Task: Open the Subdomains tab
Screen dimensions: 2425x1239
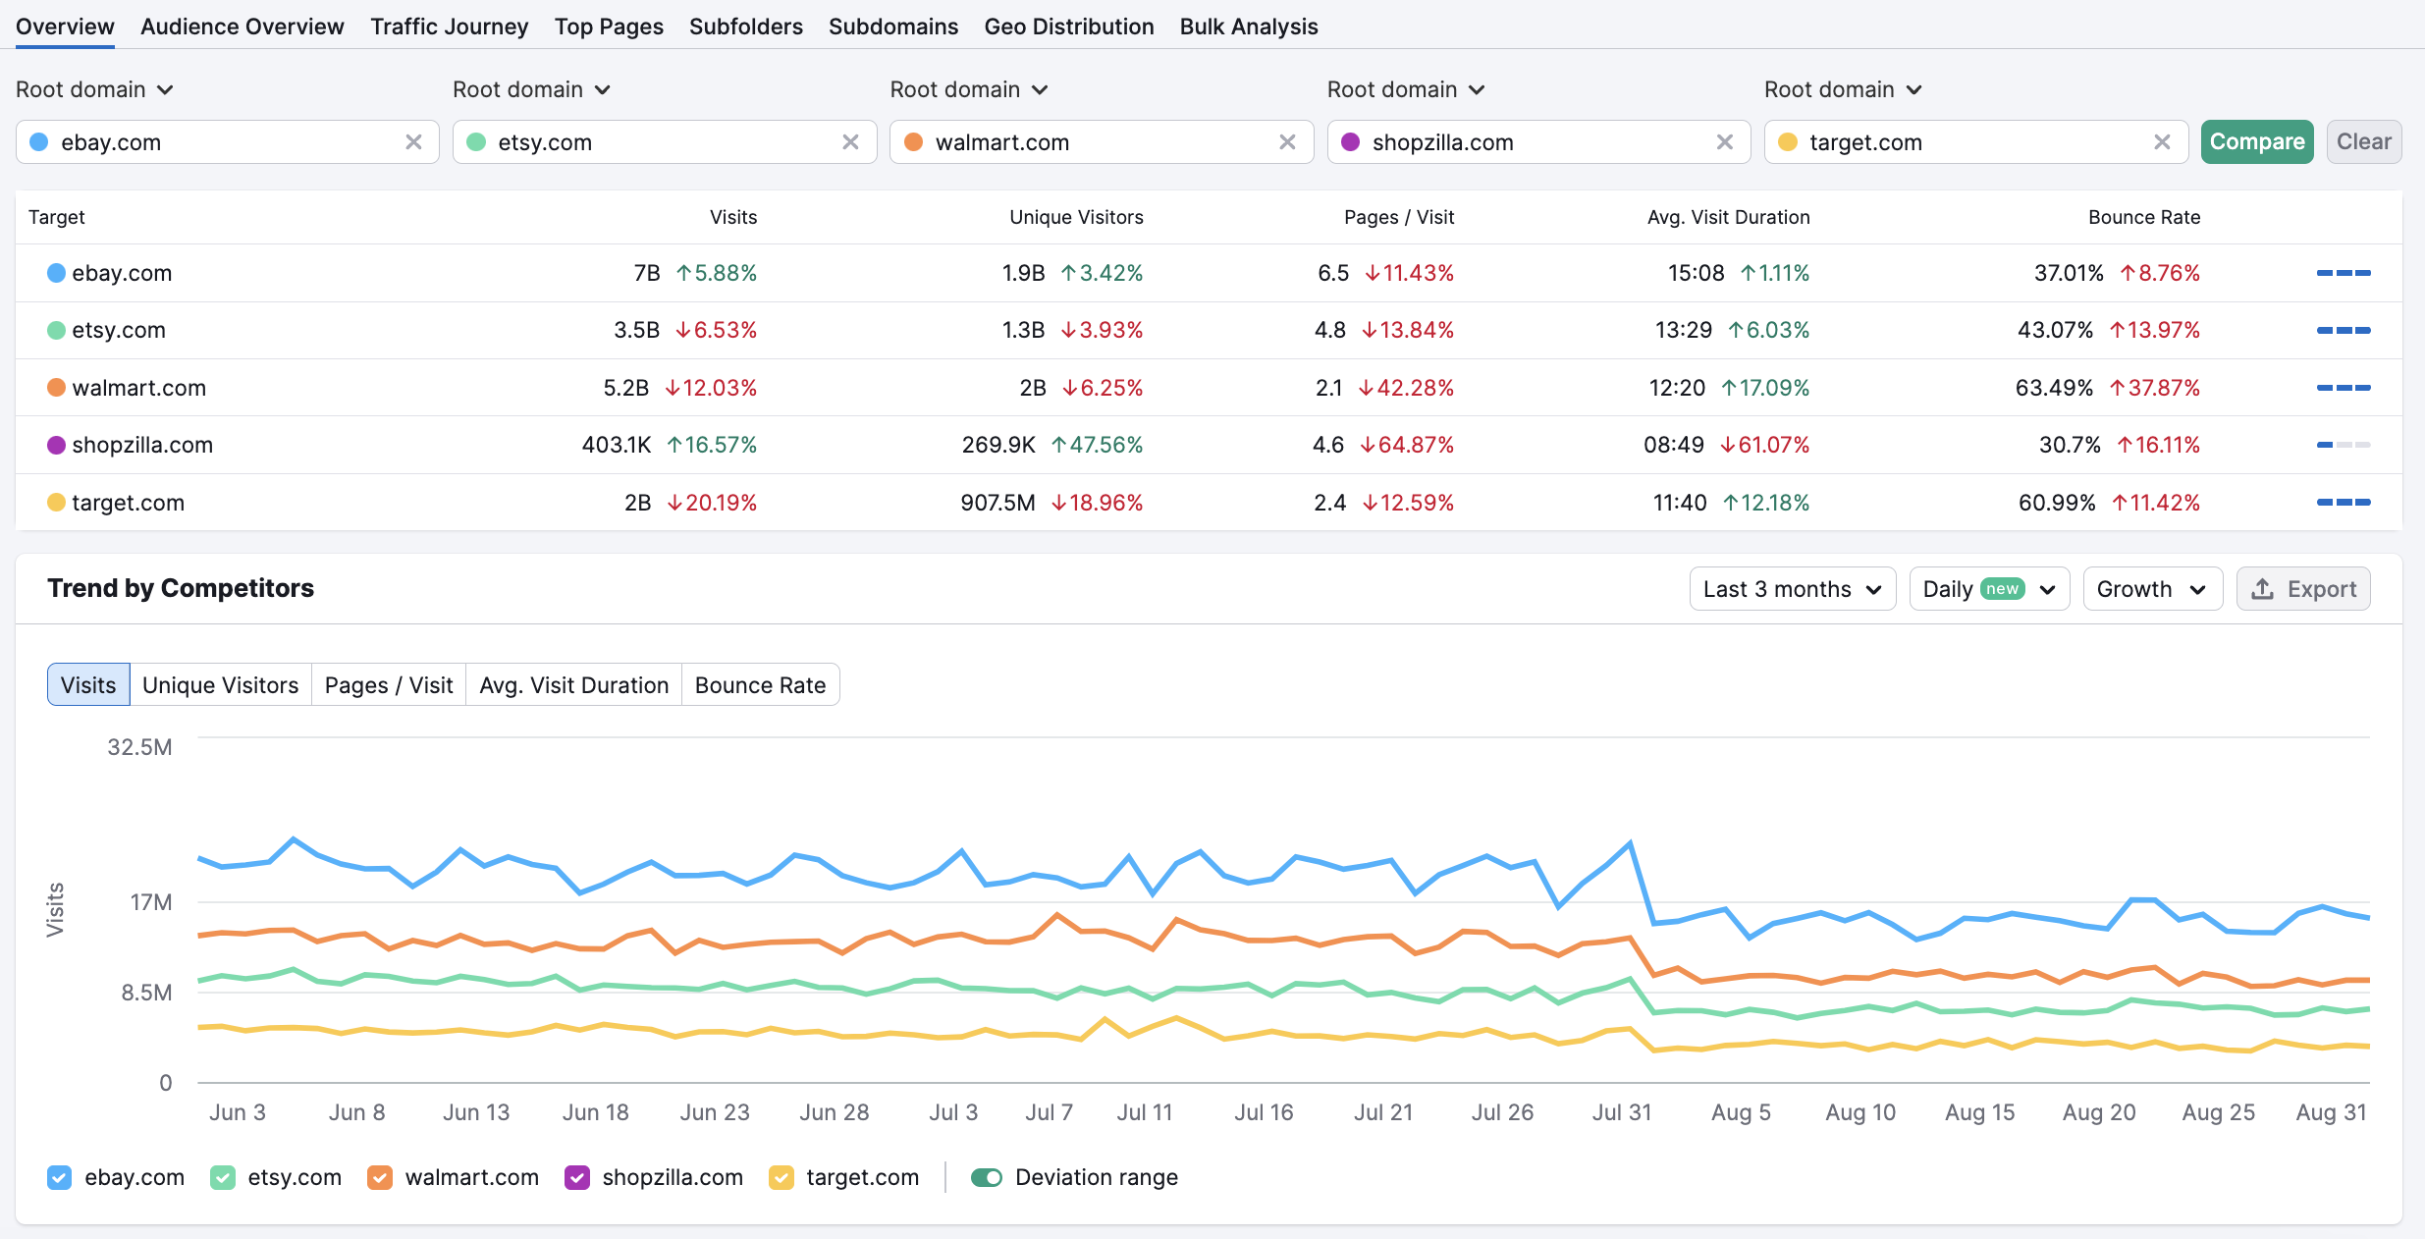Action: point(893,27)
